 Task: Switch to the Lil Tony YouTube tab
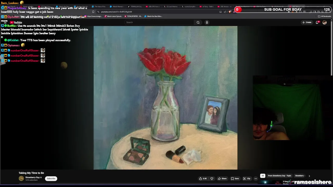[x=207, y=6]
